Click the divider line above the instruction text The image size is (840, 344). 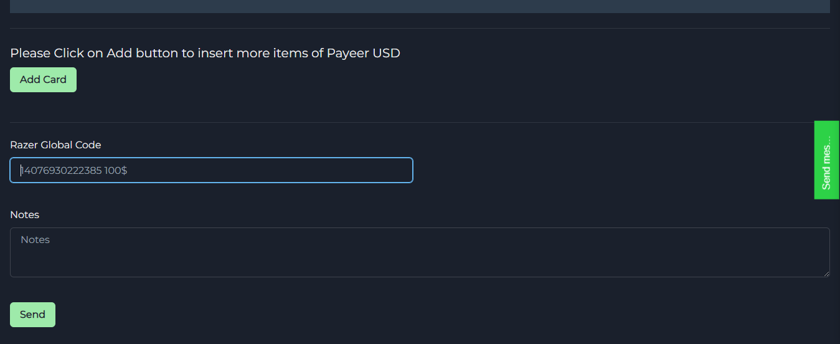click(x=420, y=28)
